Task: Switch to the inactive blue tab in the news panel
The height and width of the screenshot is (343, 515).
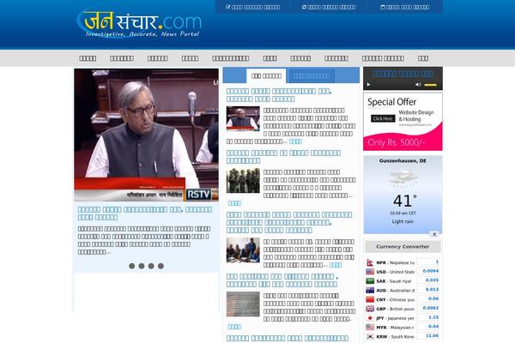Action: pyautogui.click(x=312, y=76)
